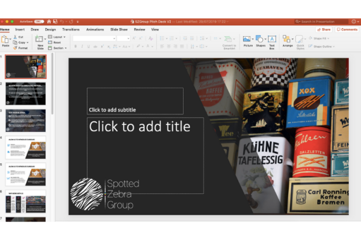This screenshot has width=361, height=240.
Task: Toggle Superscript formatting
Action: click(x=102, y=46)
